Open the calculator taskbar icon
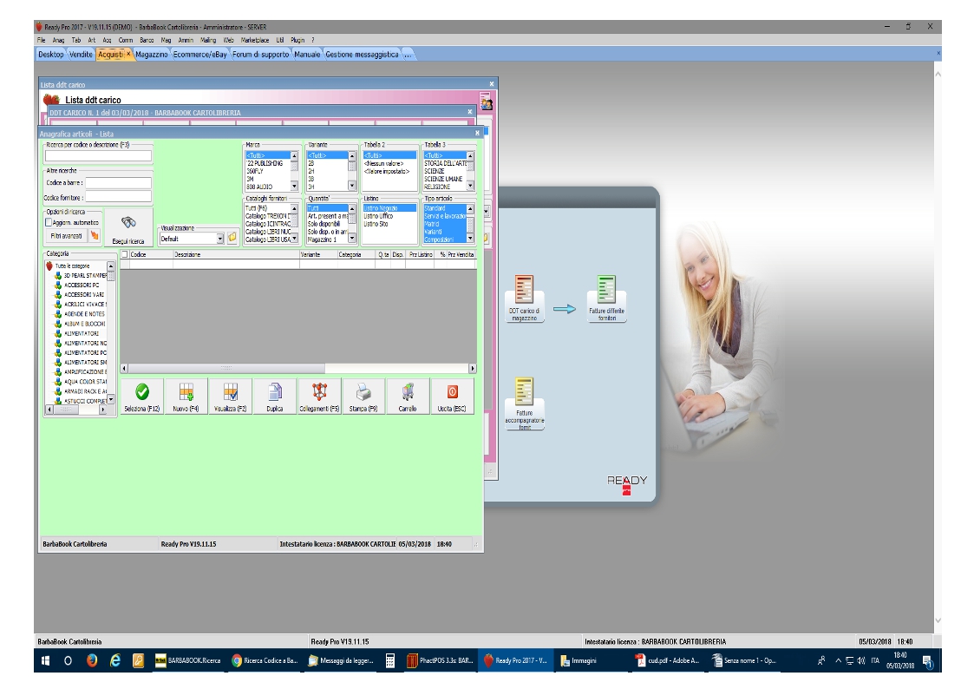 point(390,660)
